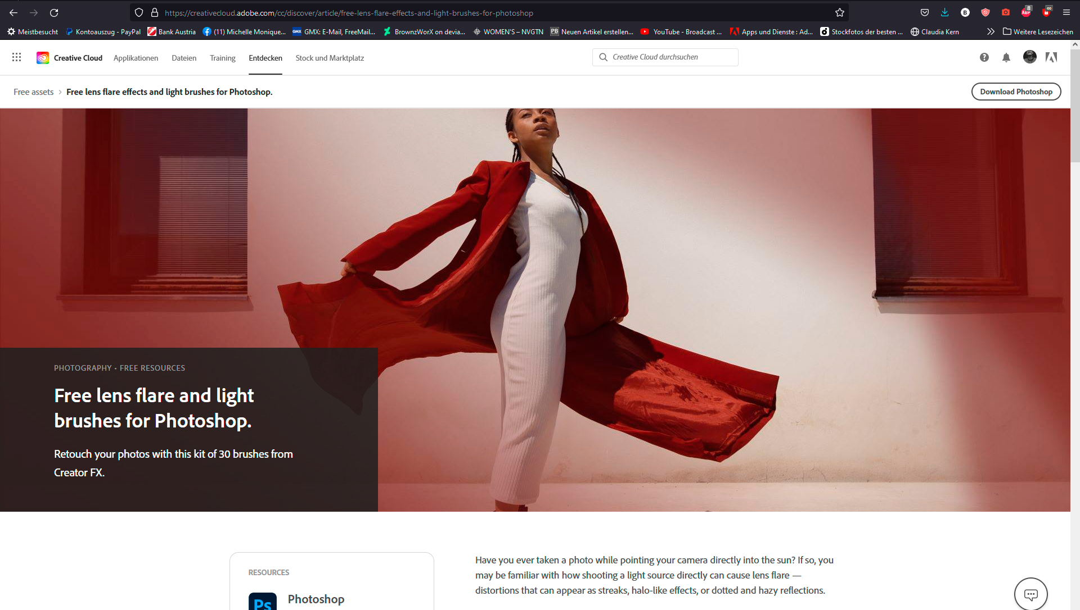Open Weitere Lesezeichen bookmarks folder
This screenshot has width=1080, height=610.
1038,31
